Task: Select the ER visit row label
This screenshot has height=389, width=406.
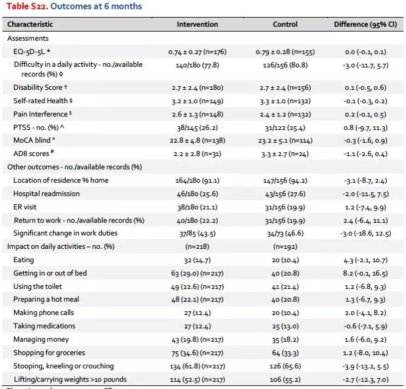Action: point(25,207)
